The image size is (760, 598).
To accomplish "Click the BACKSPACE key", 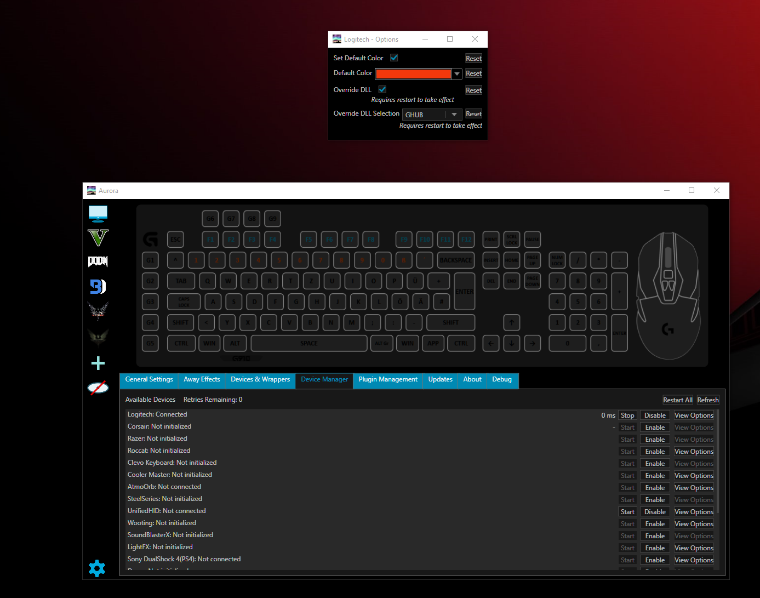I will point(456,260).
